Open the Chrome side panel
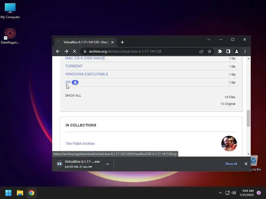 coord(228,51)
